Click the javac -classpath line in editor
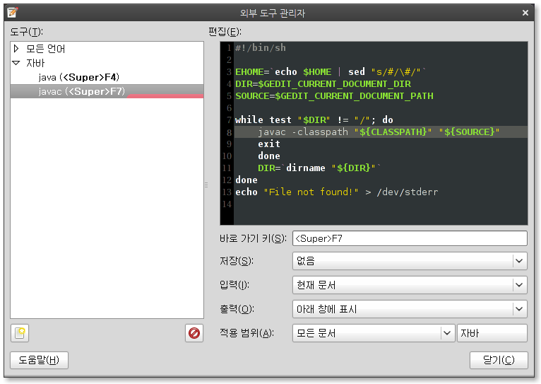The image size is (541, 384). tap(381, 132)
